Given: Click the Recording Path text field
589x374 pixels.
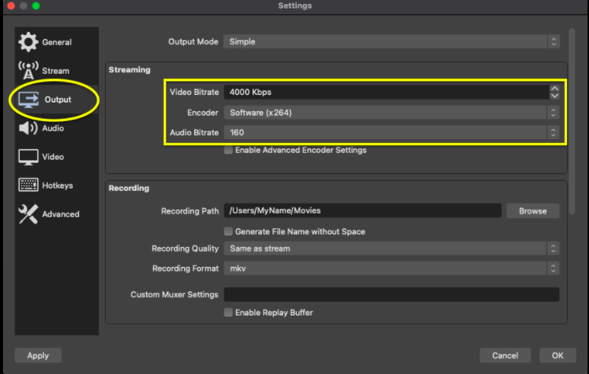Looking at the screenshot, I should click(x=362, y=211).
